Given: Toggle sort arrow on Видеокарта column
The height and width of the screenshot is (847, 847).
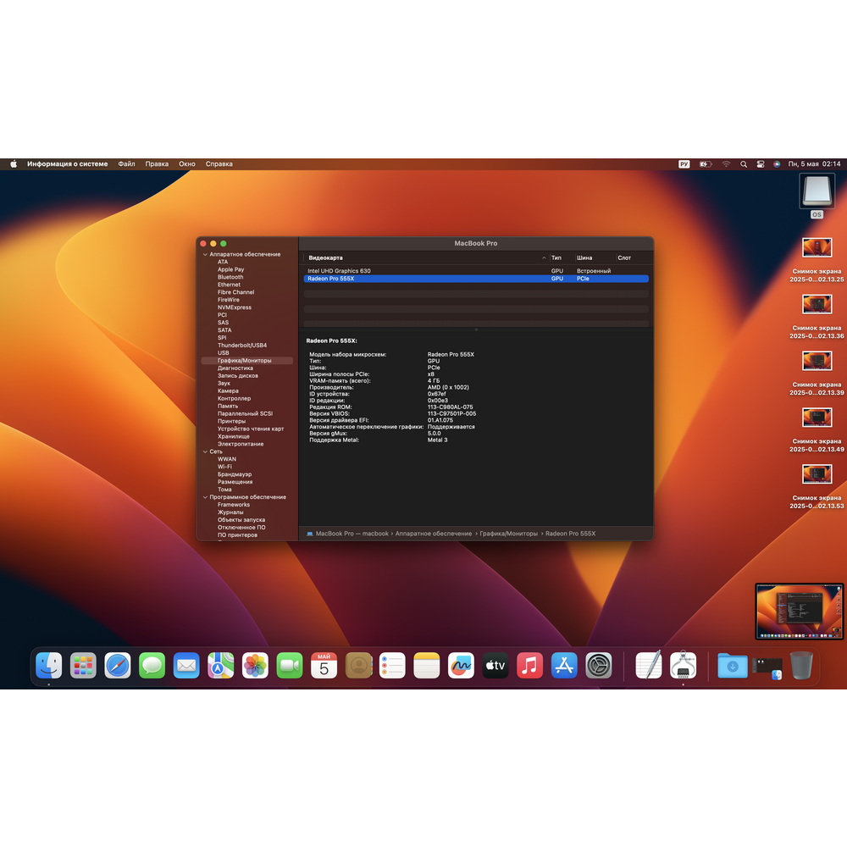Looking at the screenshot, I should coord(544,258).
